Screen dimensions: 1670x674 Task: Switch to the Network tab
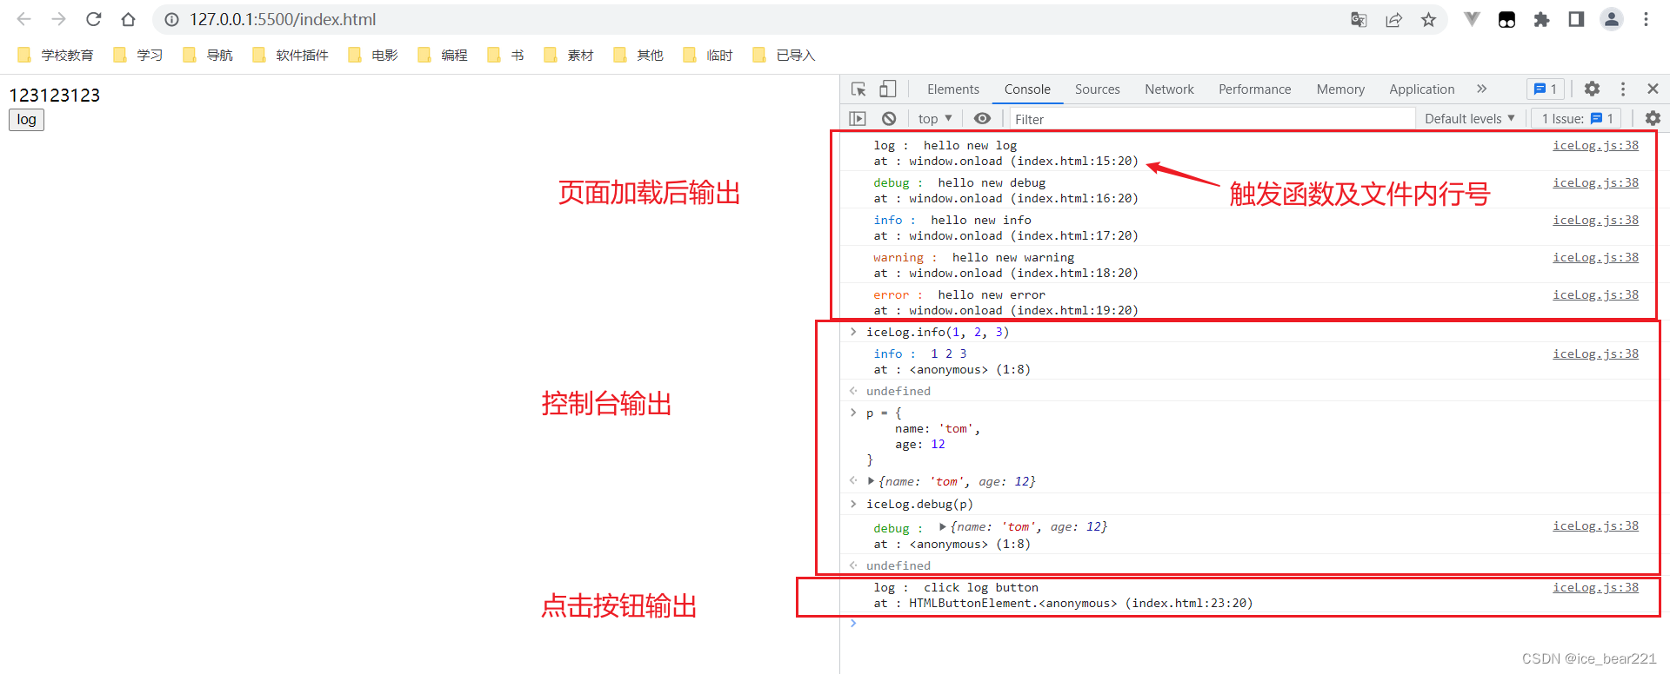(x=1169, y=89)
